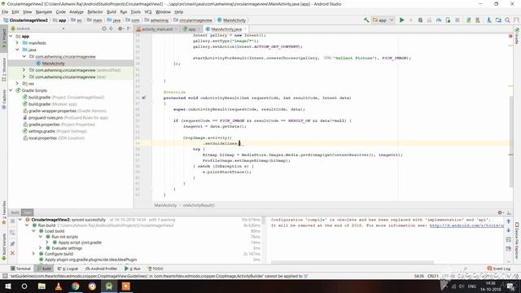The width and height of the screenshot is (521, 293).
Task: Click the Windows Start button
Action: (7, 286)
